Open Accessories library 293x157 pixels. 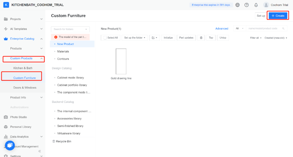[70, 118]
